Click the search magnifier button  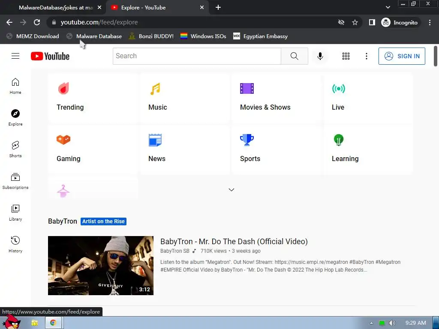294,56
